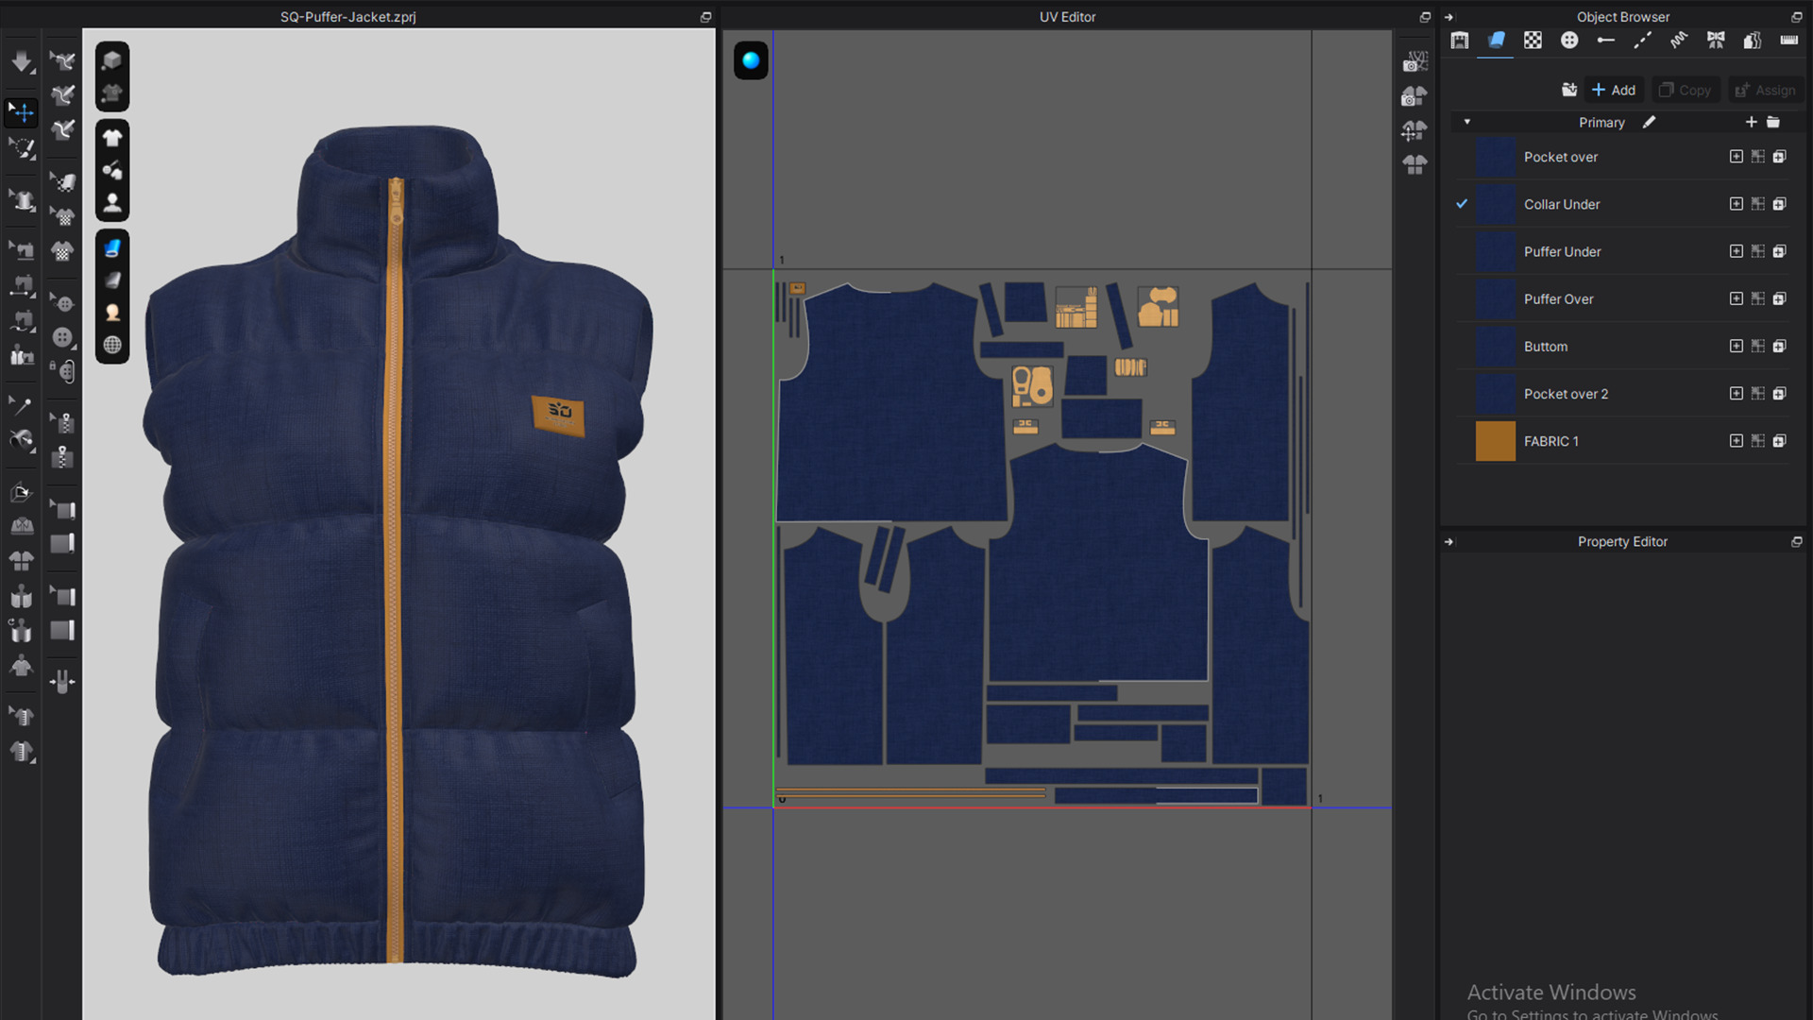Toggle the Collar Under checkmark
1813x1020 pixels.
pyautogui.click(x=1462, y=204)
